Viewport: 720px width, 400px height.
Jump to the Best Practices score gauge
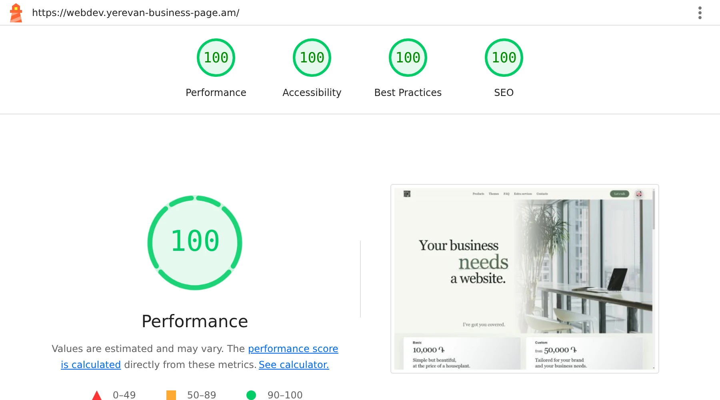coord(408,58)
